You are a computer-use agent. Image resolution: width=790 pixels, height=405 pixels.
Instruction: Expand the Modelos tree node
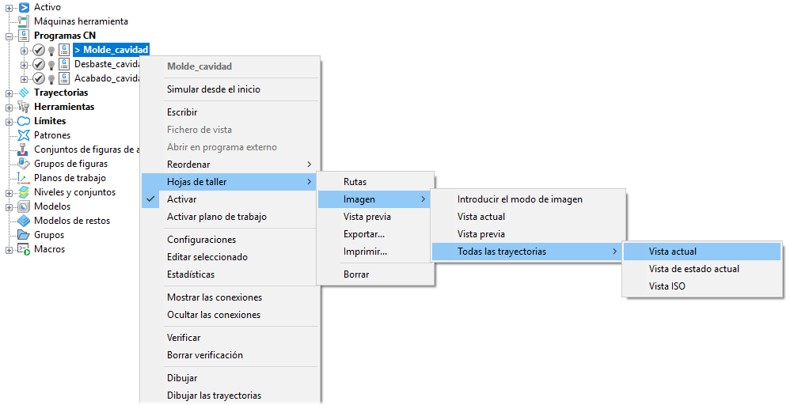coord(9,206)
